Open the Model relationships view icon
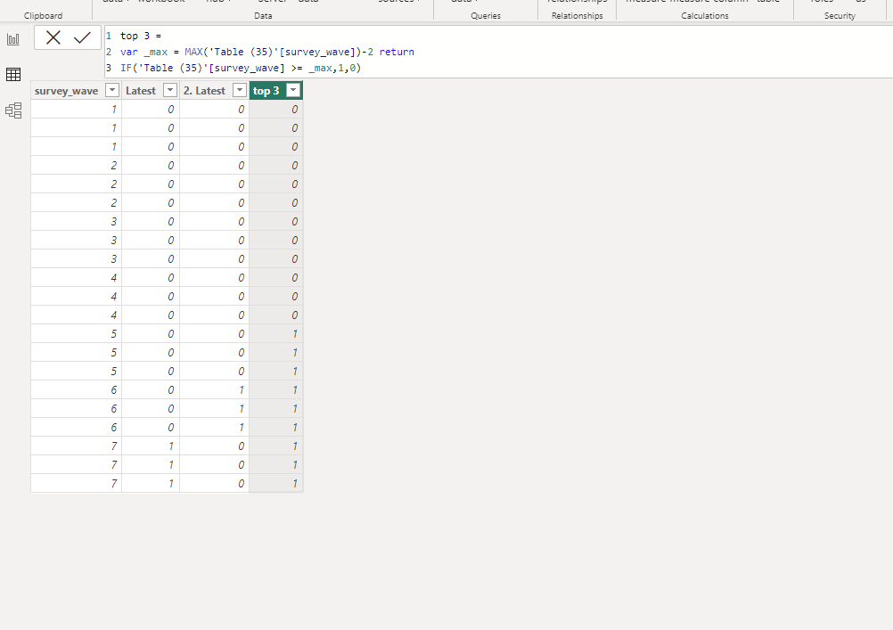Image resolution: width=893 pixels, height=630 pixels. pos(13,110)
